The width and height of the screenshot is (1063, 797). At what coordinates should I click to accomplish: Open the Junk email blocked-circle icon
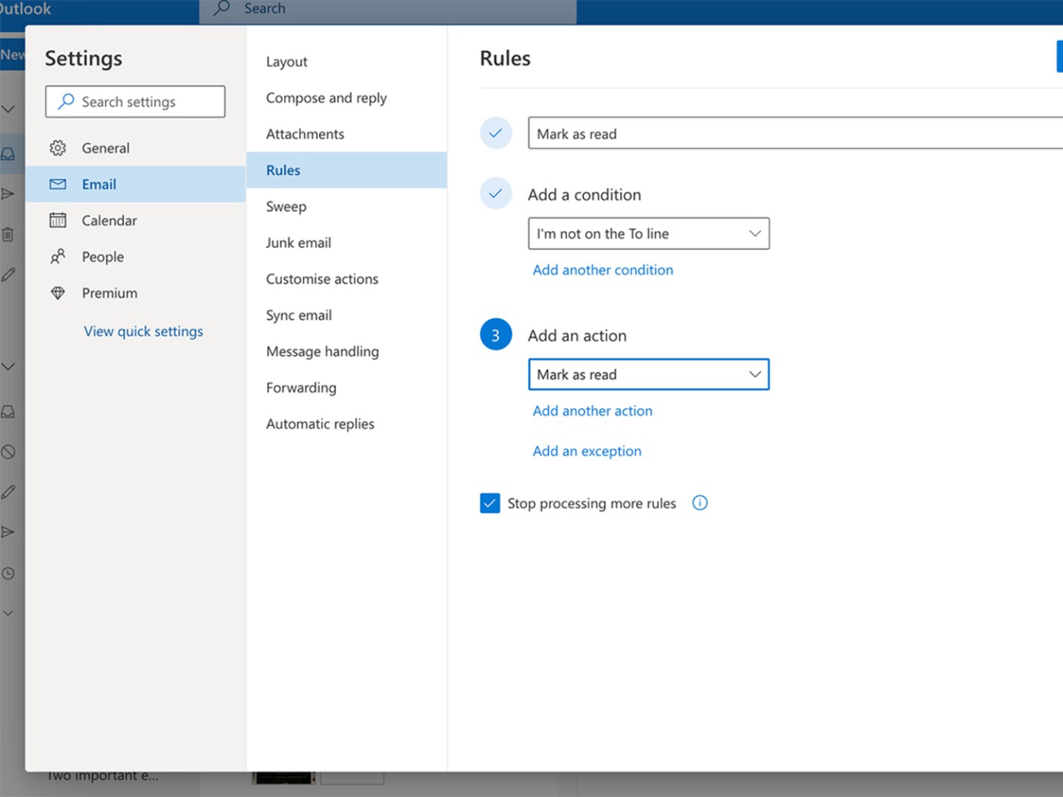pyautogui.click(x=8, y=451)
